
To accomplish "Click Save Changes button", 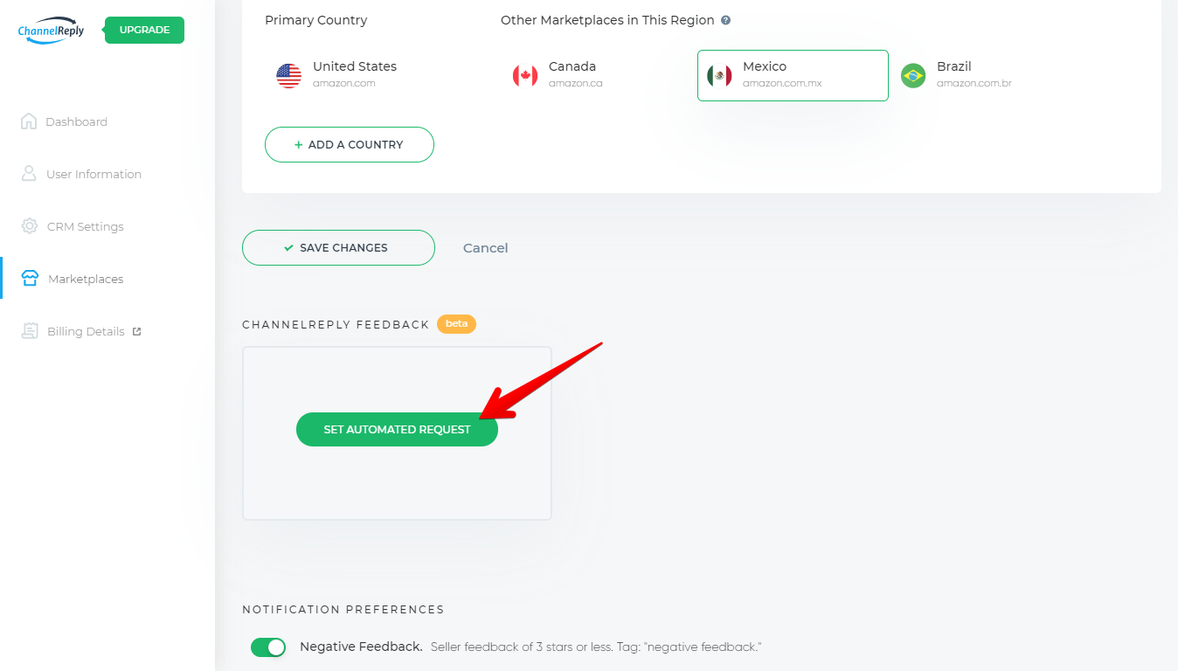I will click(338, 247).
